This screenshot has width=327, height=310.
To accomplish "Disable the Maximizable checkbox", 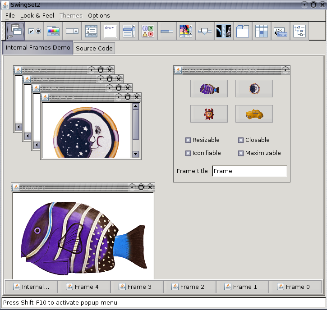I will click(241, 153).
